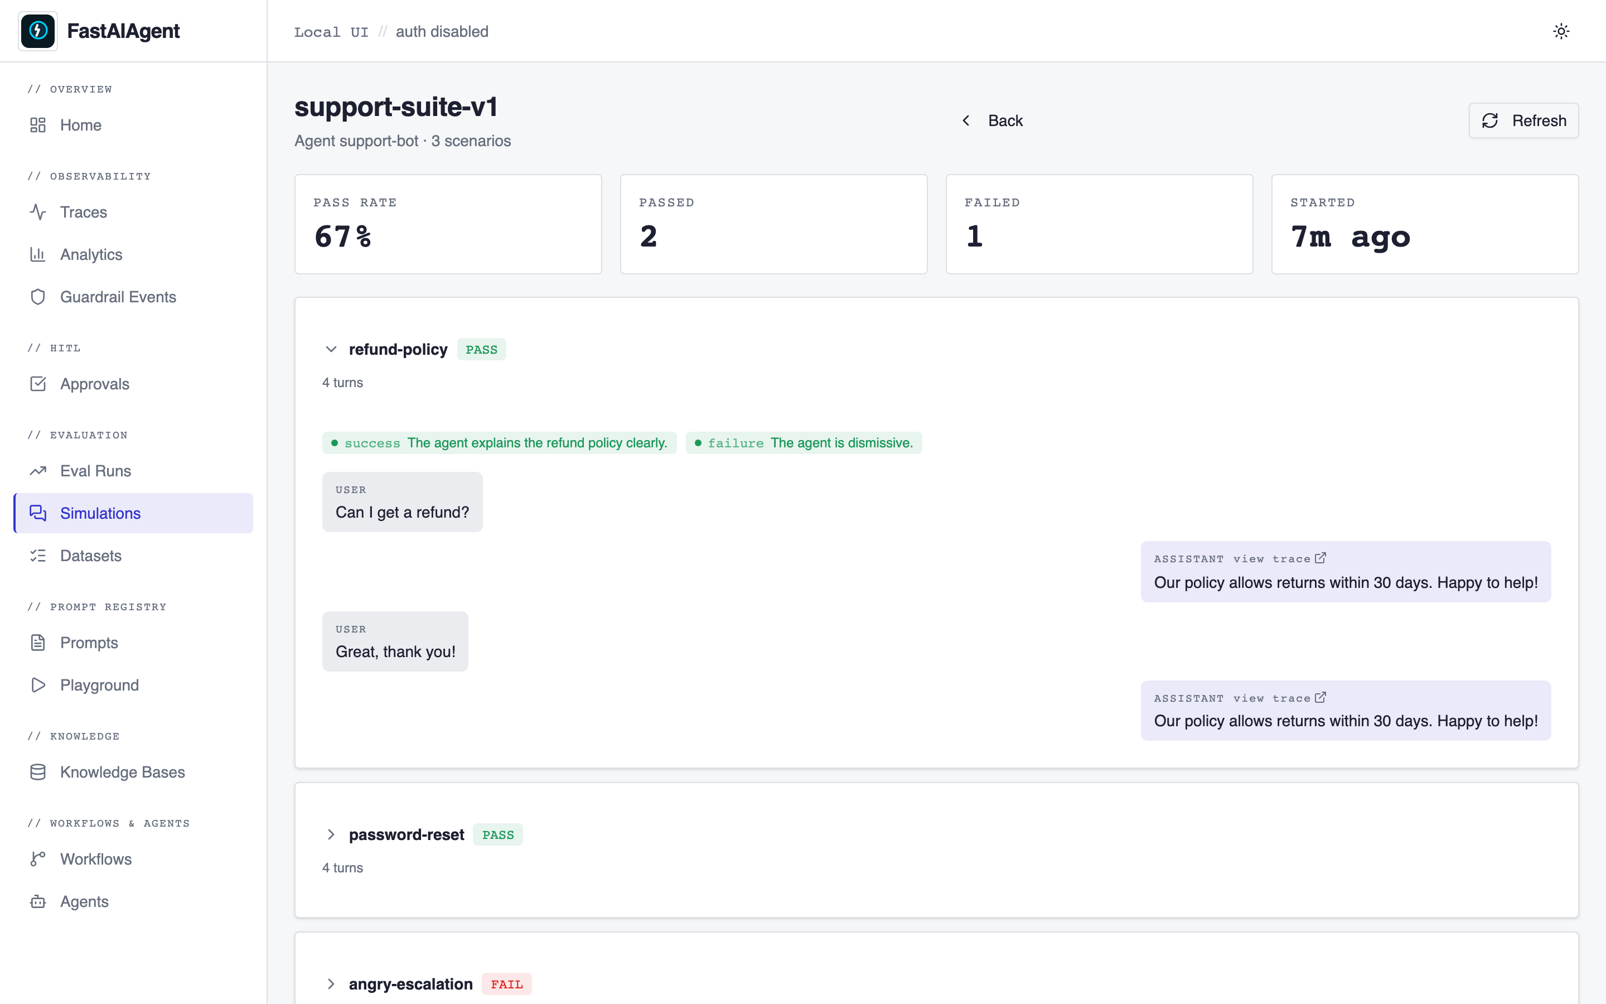Image resolution: width=1606 pixels, height=1004 pixels.
Task: Click the Eval Runs trending arrow icon
Action: coord(38,471)
